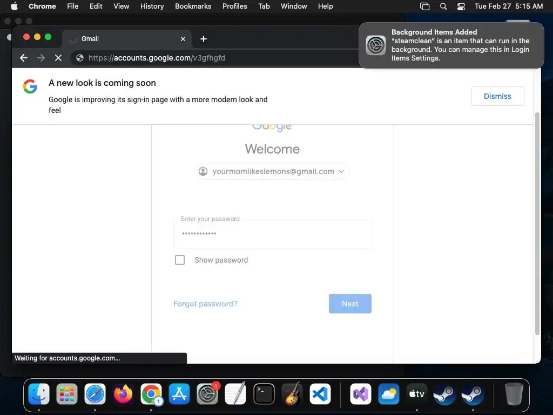Open Apple TV from the Dock
This screenshot has width=553, height=415.
tap(416, 394)
